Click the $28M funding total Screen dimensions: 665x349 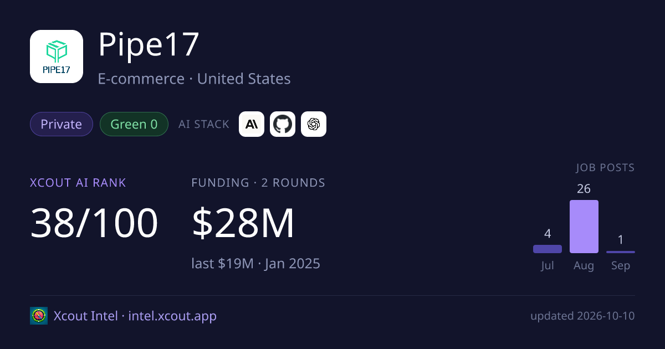(243, 223)
